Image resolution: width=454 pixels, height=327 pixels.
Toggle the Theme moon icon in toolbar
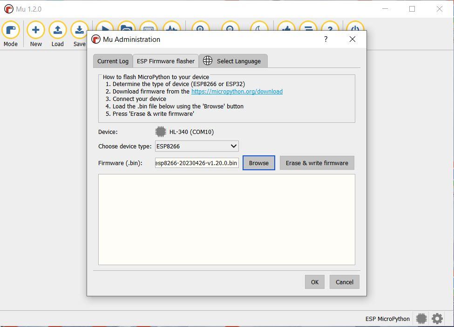pyautogui.click(x=259, y=26)
